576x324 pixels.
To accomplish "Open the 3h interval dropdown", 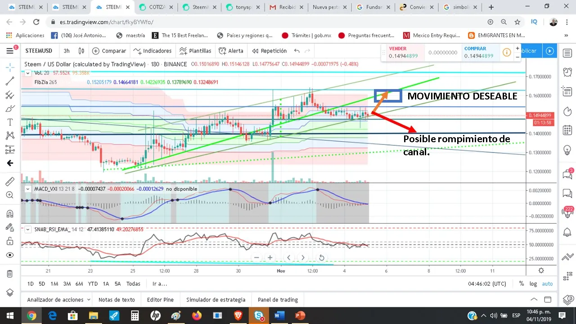I will [67, 51].
